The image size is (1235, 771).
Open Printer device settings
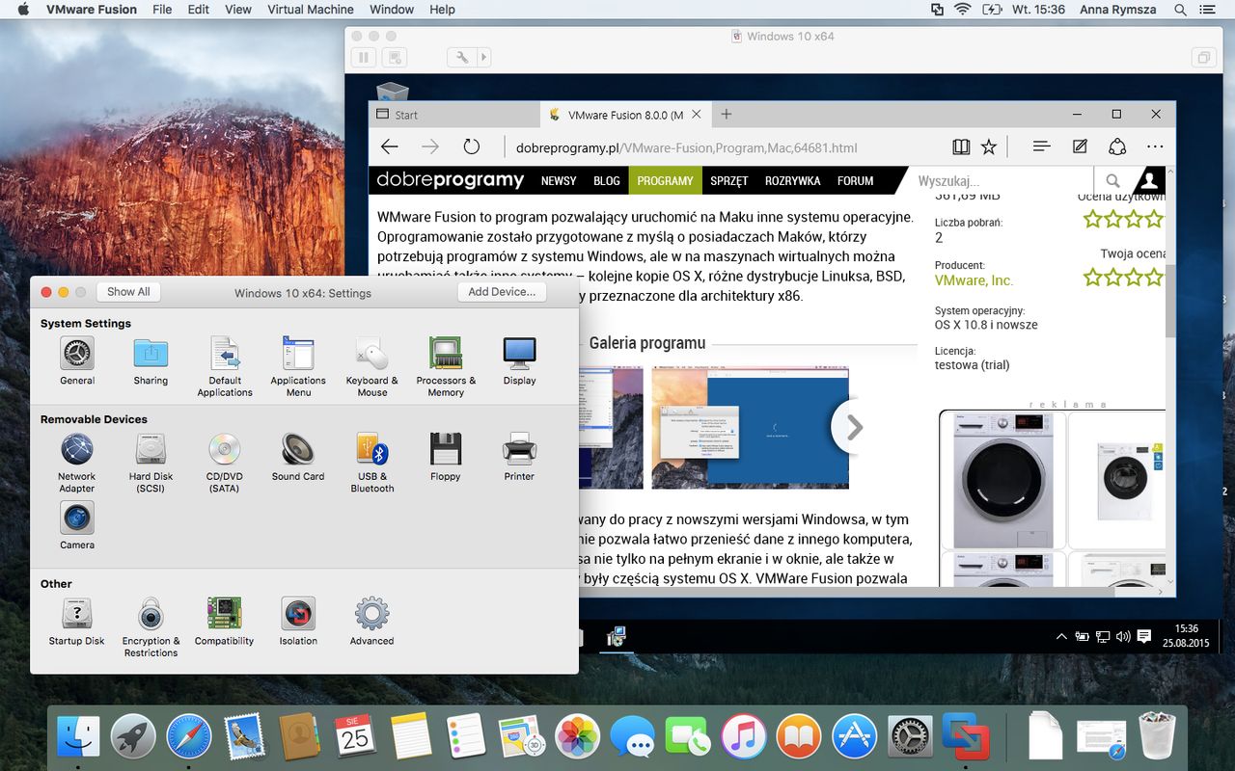point(519,449)
